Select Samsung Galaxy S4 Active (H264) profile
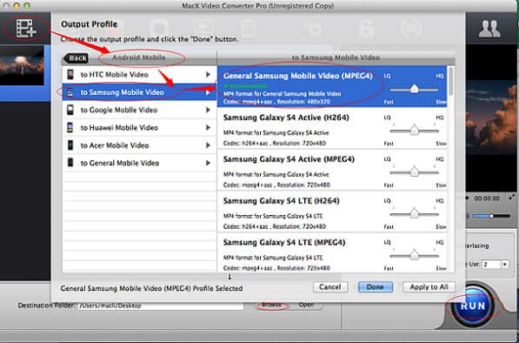The width and height of the screenshot is (519, 343). point(332,129)
